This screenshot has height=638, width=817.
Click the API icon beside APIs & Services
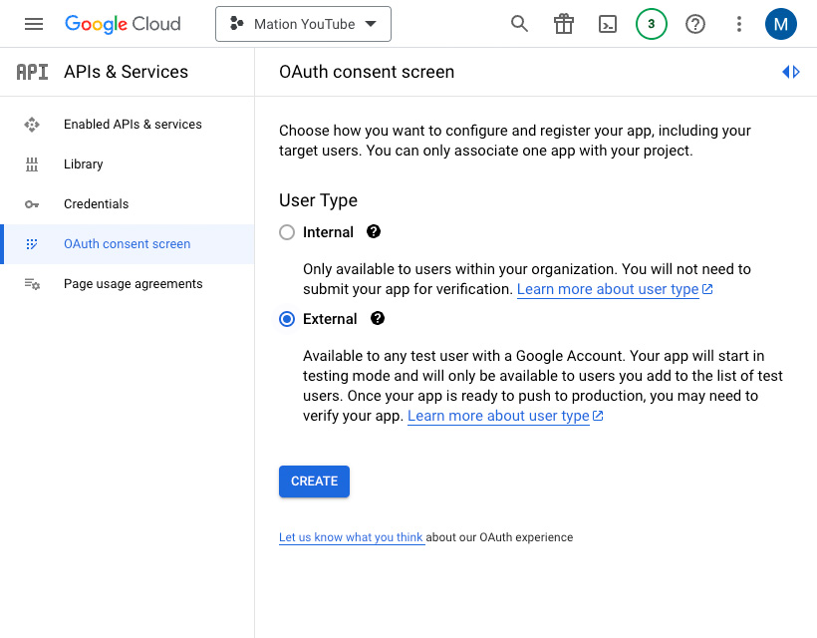point(32,72)
